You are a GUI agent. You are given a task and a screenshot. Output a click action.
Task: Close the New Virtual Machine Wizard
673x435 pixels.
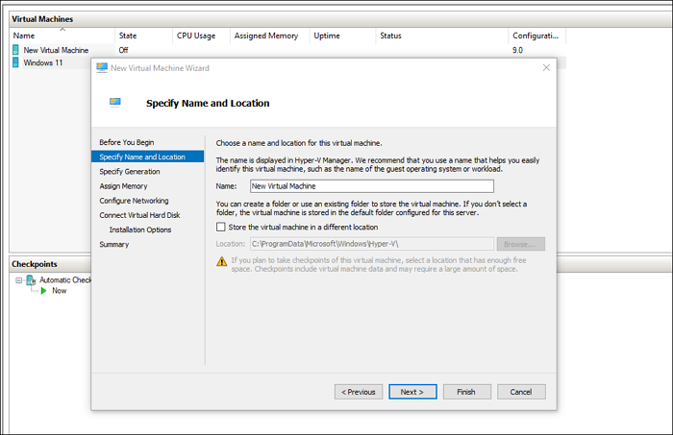546,68
